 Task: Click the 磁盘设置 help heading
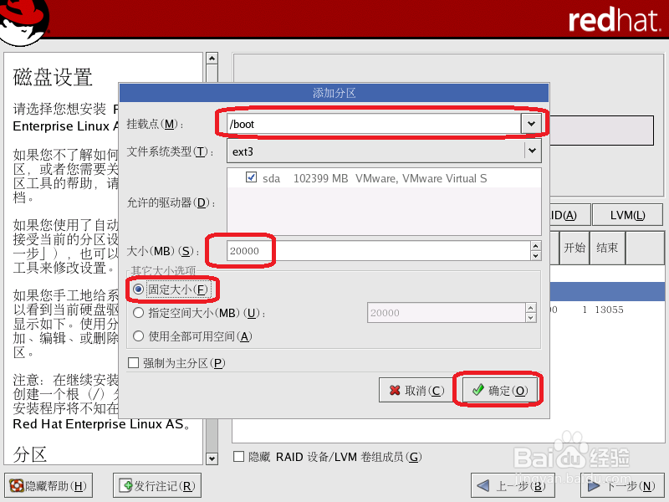pos(53,78)
